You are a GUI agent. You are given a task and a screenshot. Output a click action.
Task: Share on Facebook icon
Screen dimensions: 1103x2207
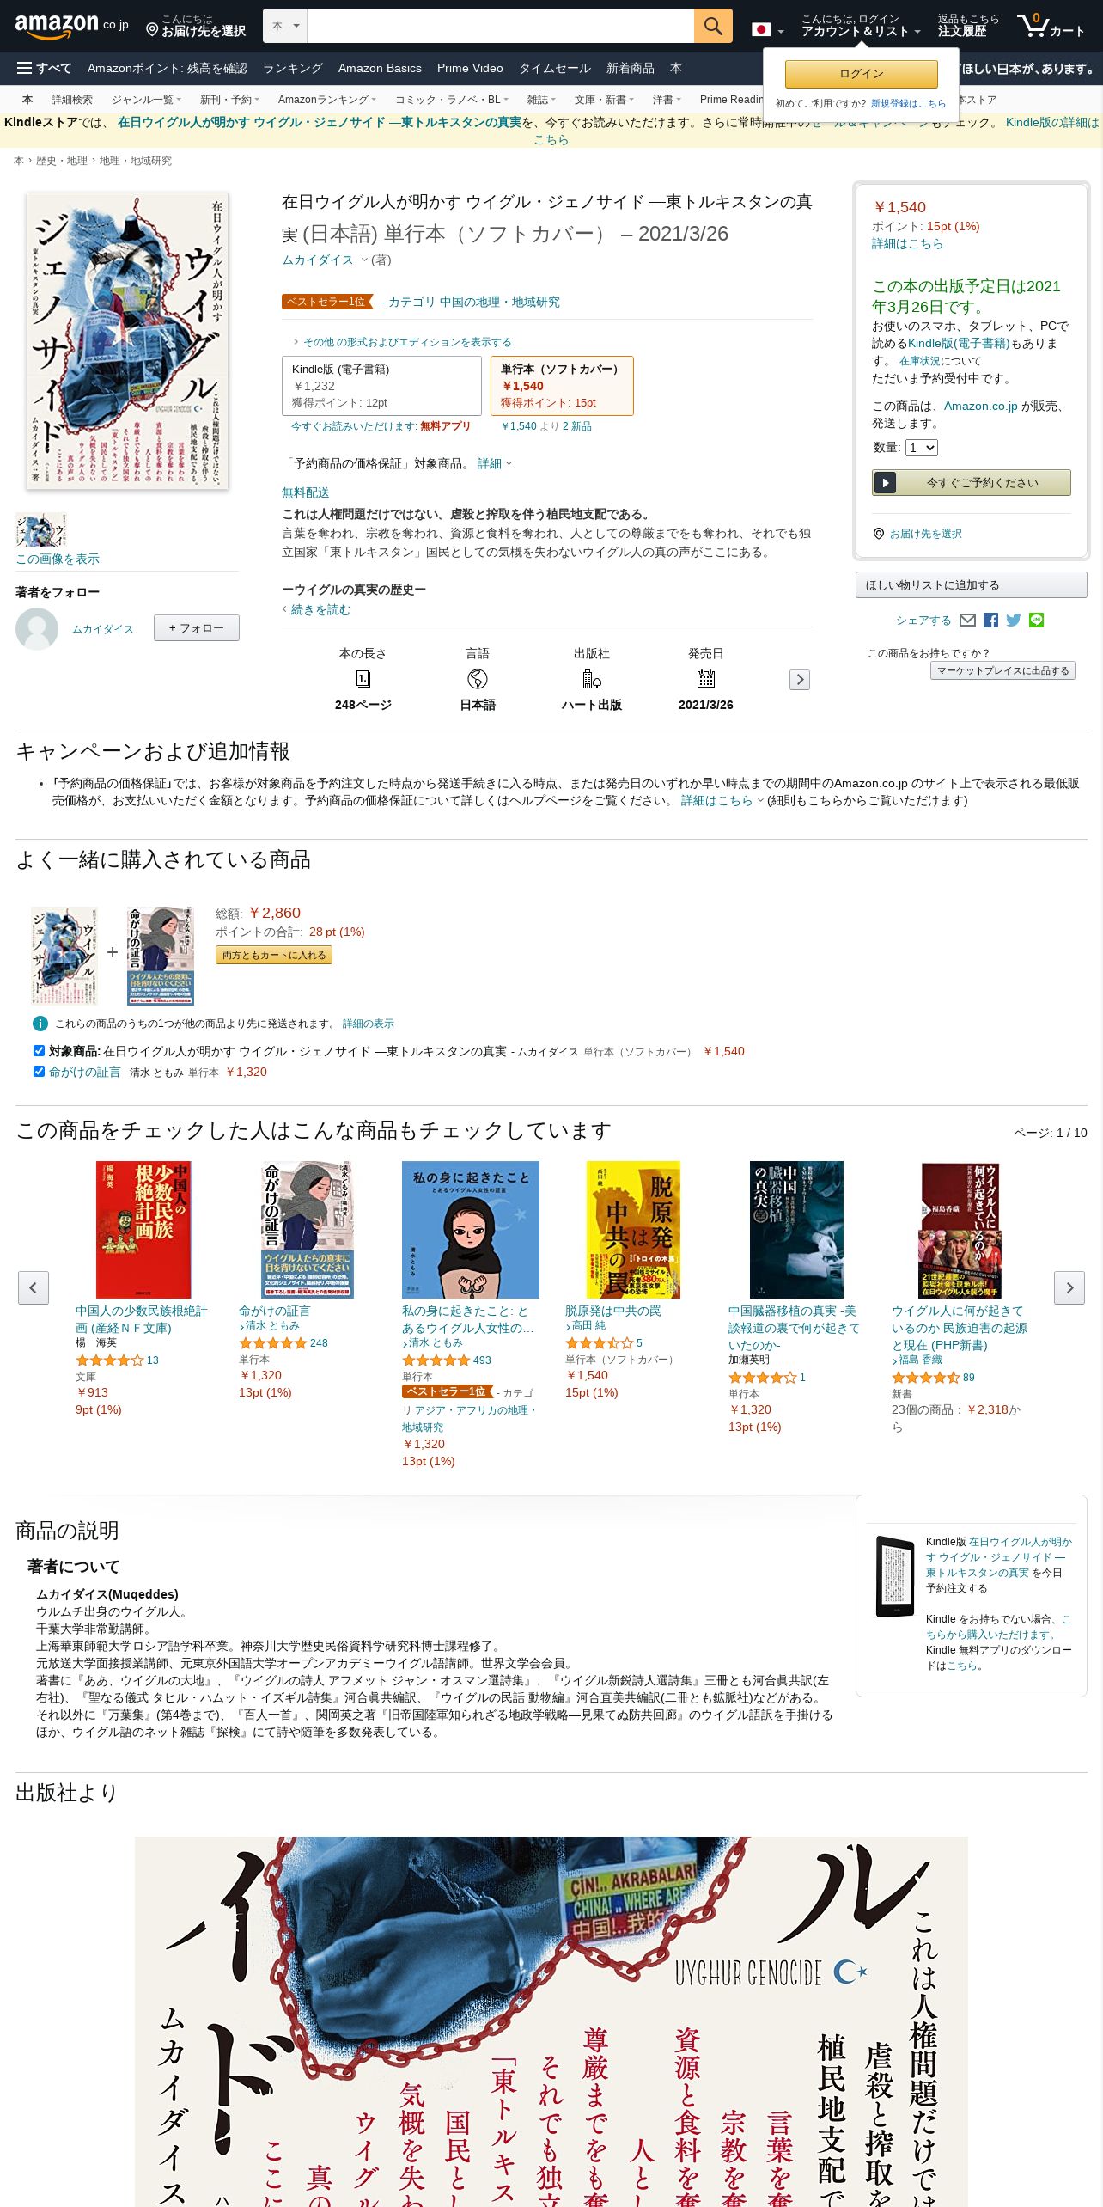pos(990,621)
